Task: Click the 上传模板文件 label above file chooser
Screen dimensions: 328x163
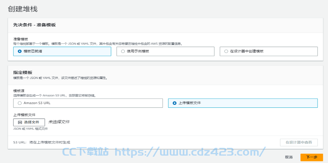Action: tap(24, 115)
